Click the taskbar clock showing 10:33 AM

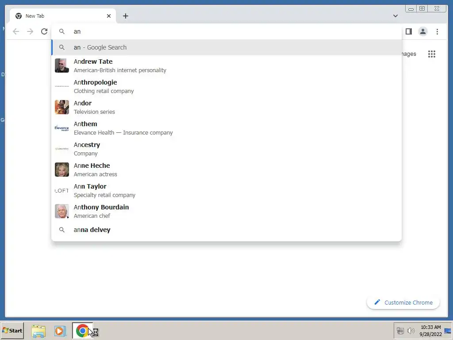(430, 330)
